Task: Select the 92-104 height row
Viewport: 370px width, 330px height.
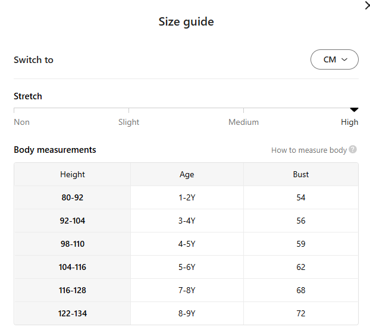Action: pos(73,221)
